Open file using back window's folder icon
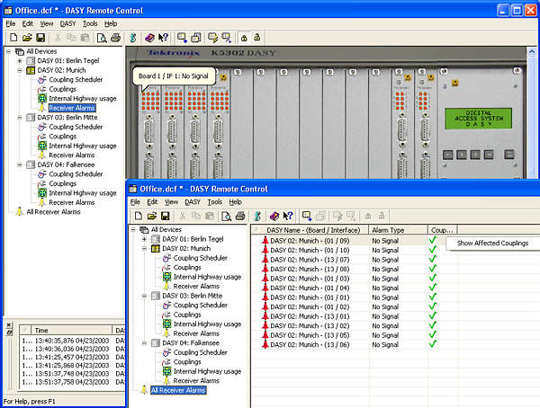540x408 pixels. click(28, 38)
